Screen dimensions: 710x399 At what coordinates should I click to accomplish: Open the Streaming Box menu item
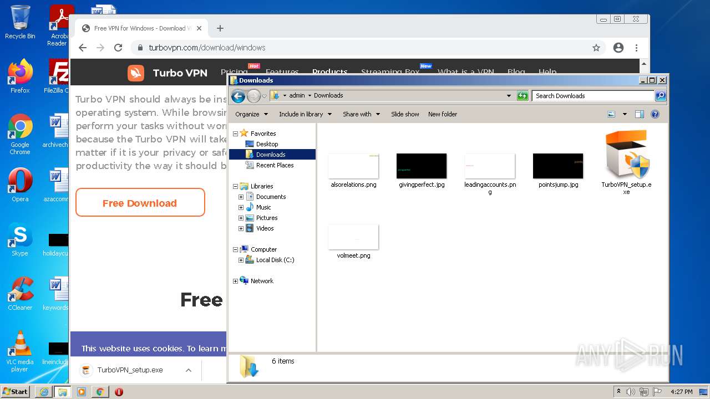coord(390,72)
